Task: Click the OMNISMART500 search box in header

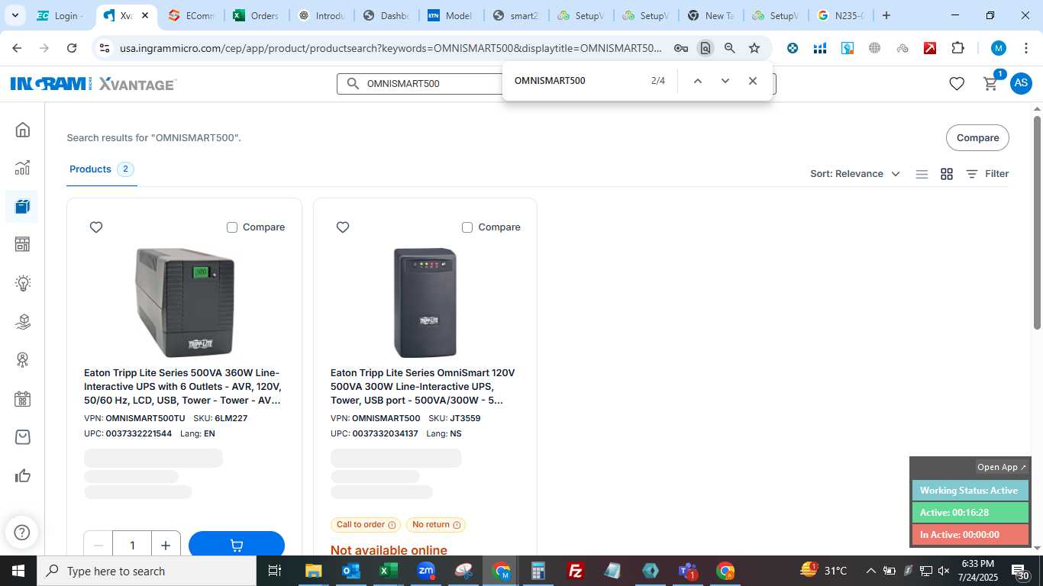Action: point(420,84)
